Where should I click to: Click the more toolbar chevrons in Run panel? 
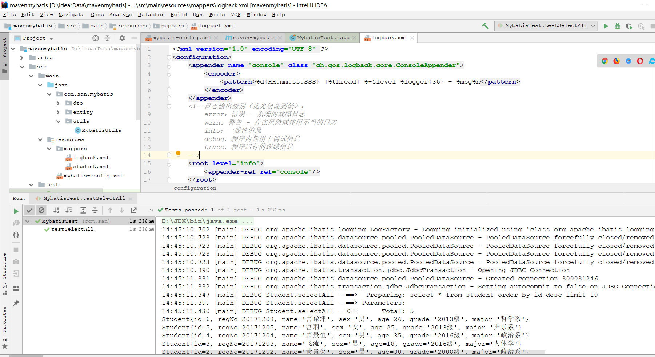(152, 210)
